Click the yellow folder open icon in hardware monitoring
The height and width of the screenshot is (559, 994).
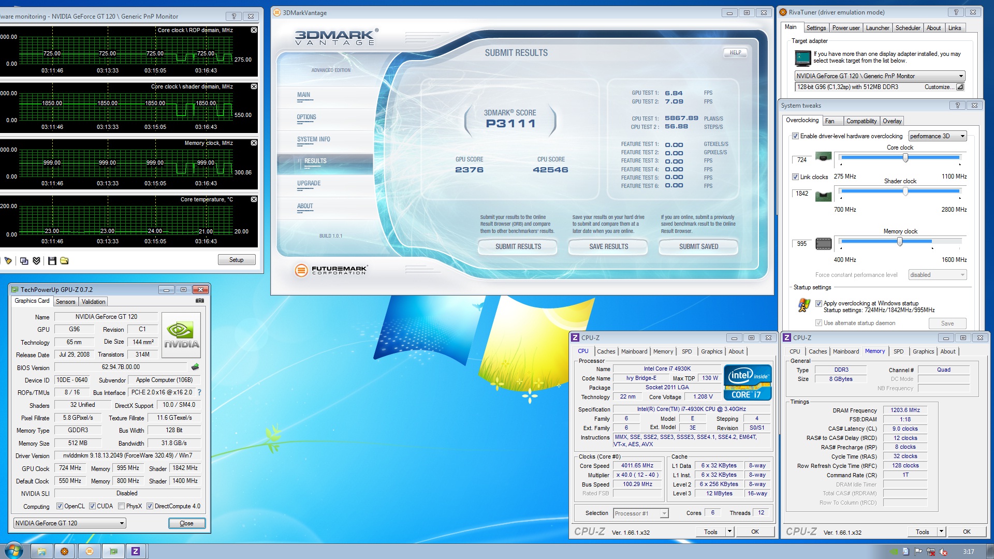(64, 261)
